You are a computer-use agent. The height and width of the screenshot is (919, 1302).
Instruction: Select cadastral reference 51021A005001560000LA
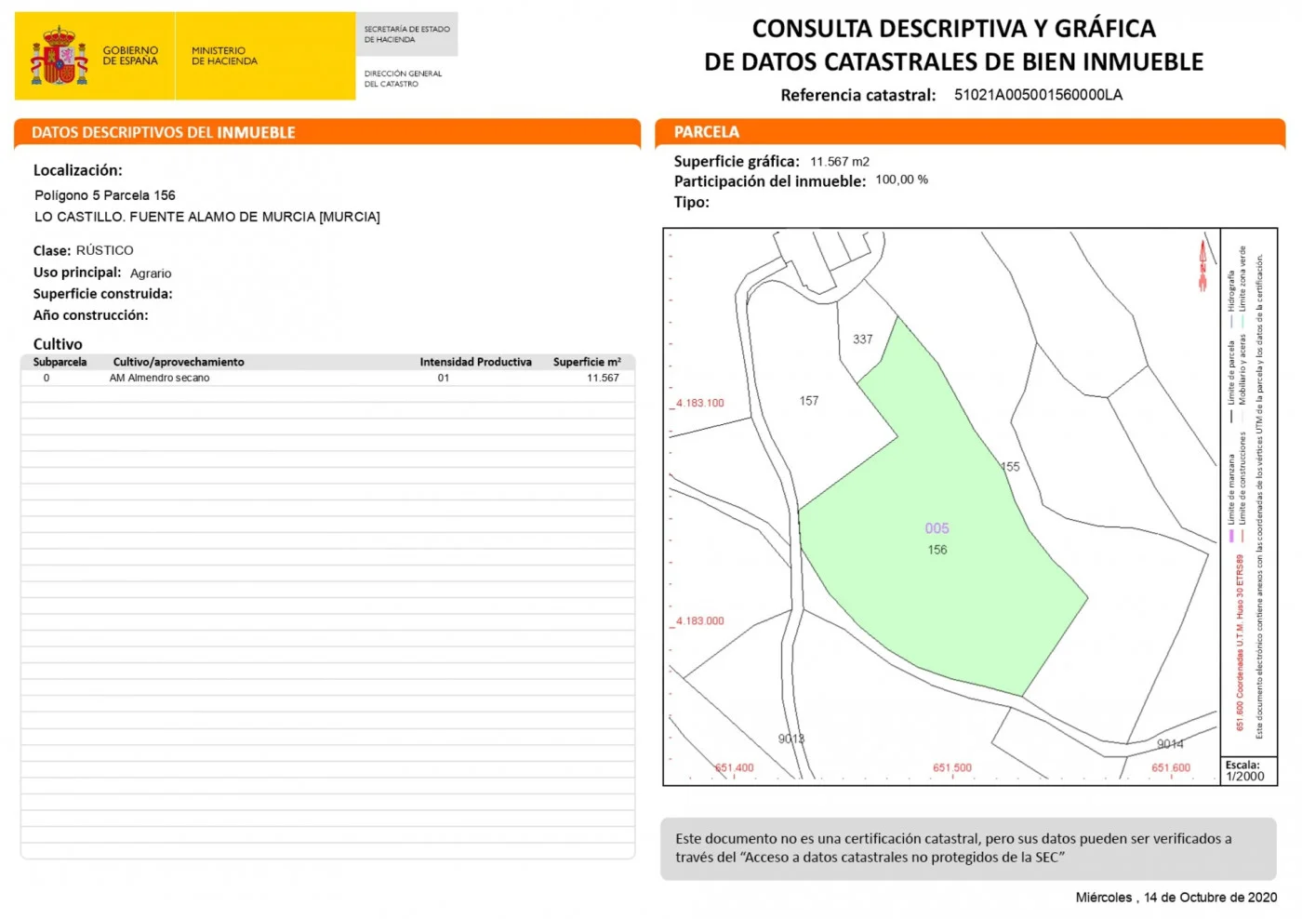pos(1038,95)
